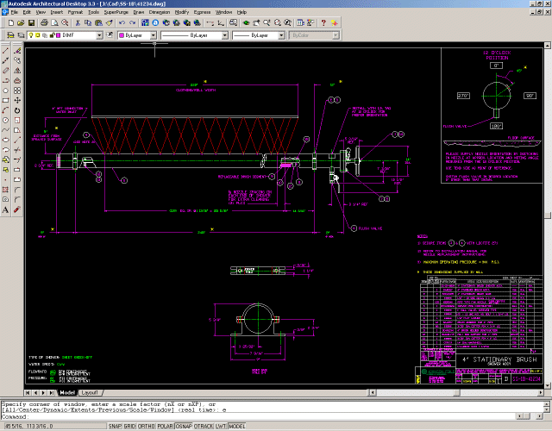Open the Modify menu
The height and width of the screenshot is (431, 552).
182,12
